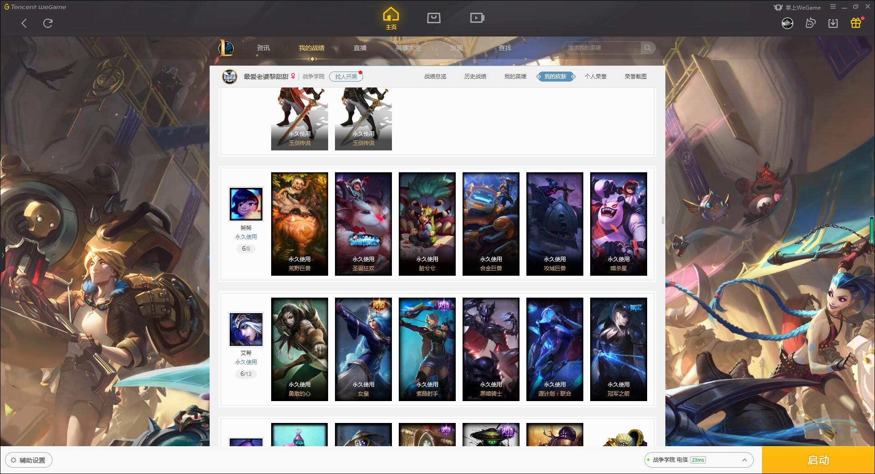The image size is (875, 474).
Task: Click the 战争学院 server label by username
Action: point(314,77)
